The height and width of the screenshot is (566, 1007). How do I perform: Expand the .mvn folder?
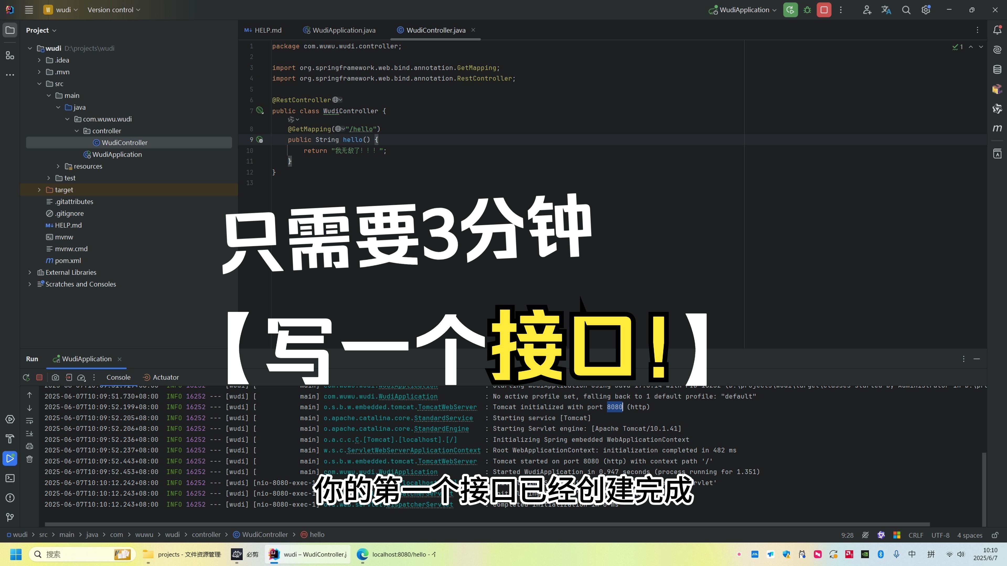coord(39,72)
